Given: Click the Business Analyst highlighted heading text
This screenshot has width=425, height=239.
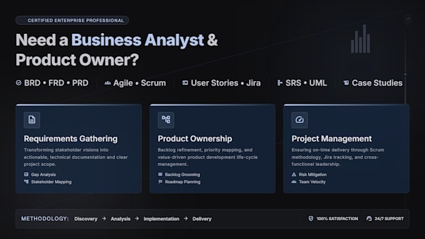Looking at the screenshot, I should [x=137, y=40].
